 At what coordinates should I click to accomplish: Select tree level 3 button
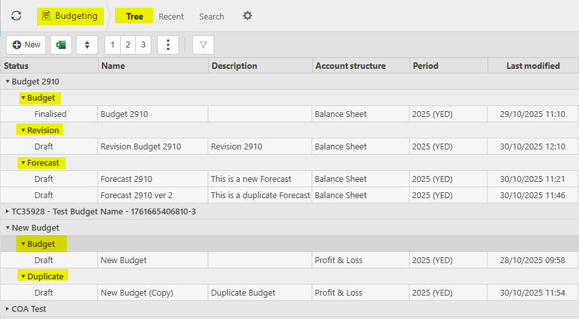[x=143, y=45]
